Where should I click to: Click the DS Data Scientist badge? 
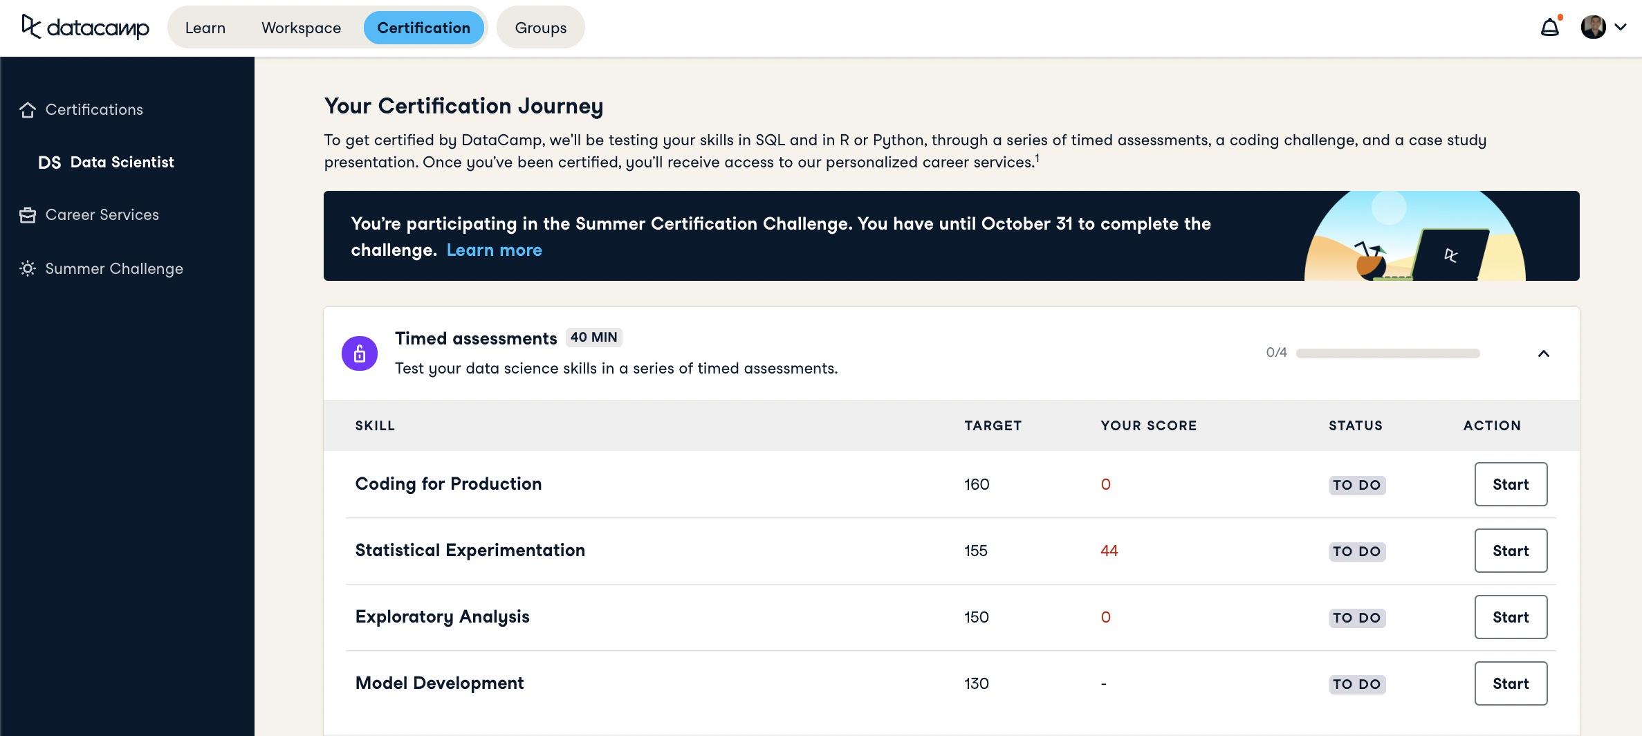[x=49, y=163]
